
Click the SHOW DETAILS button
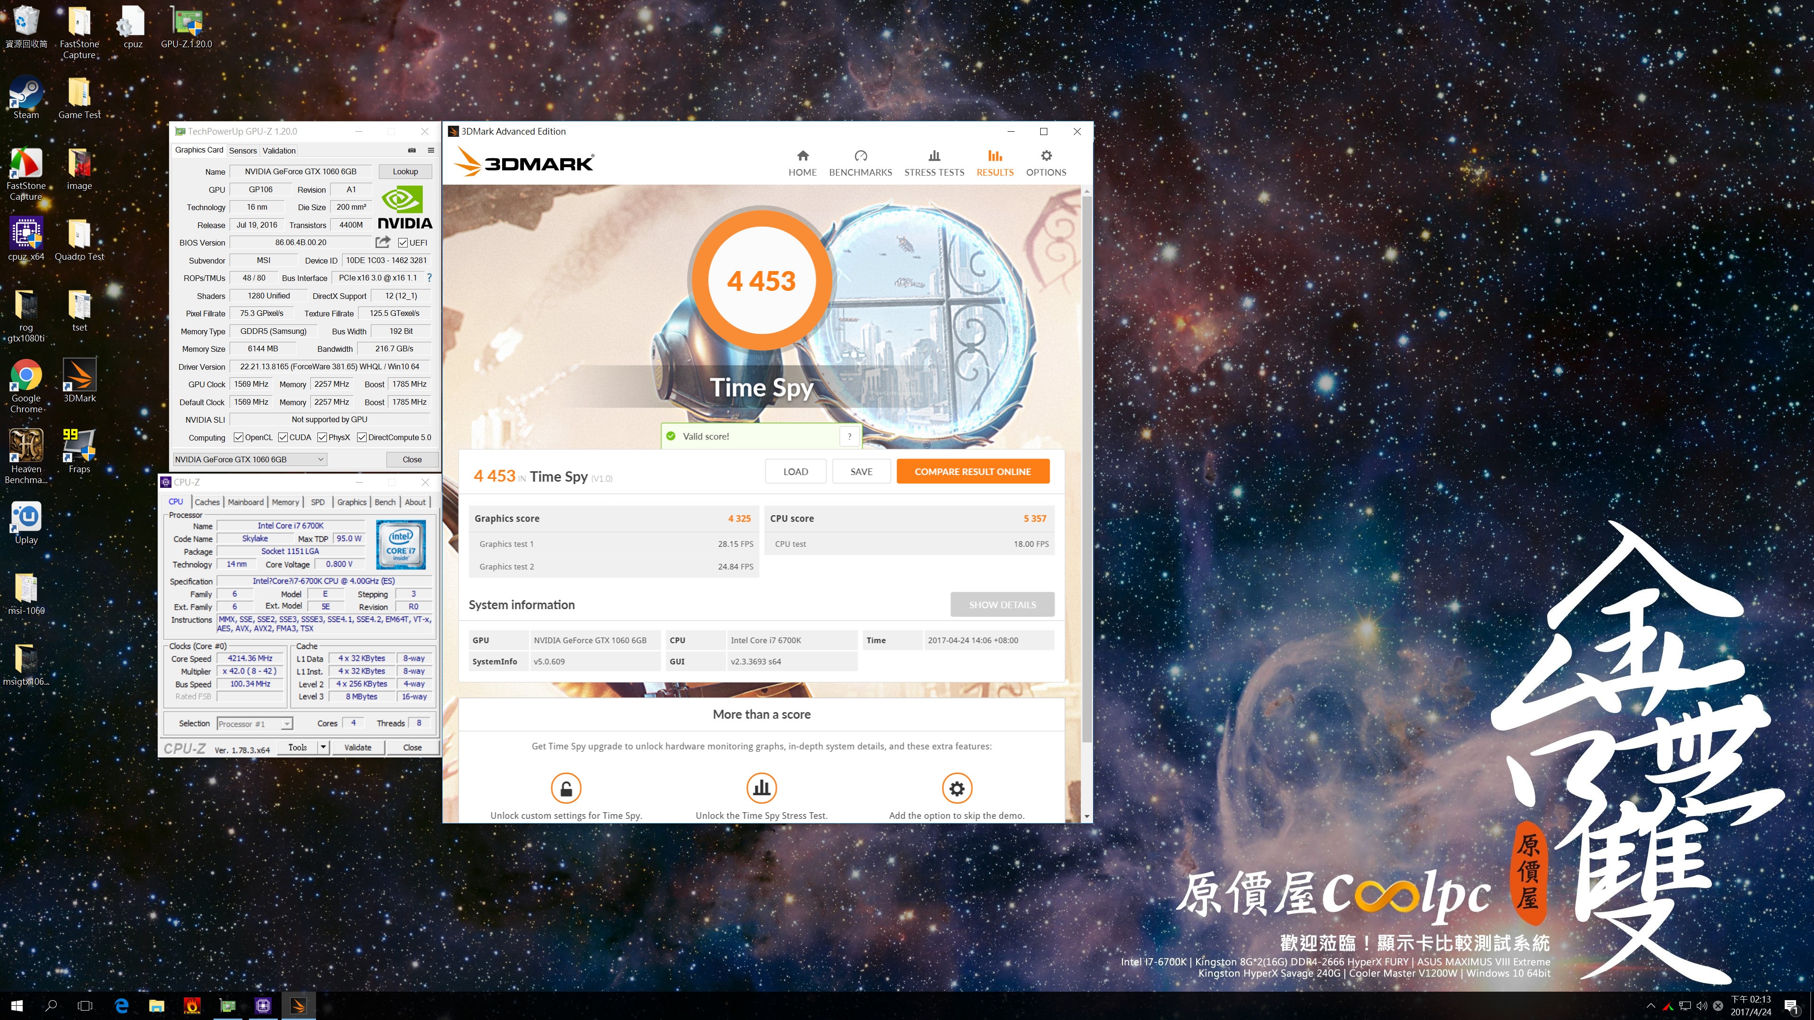(x=1002, y=604)
